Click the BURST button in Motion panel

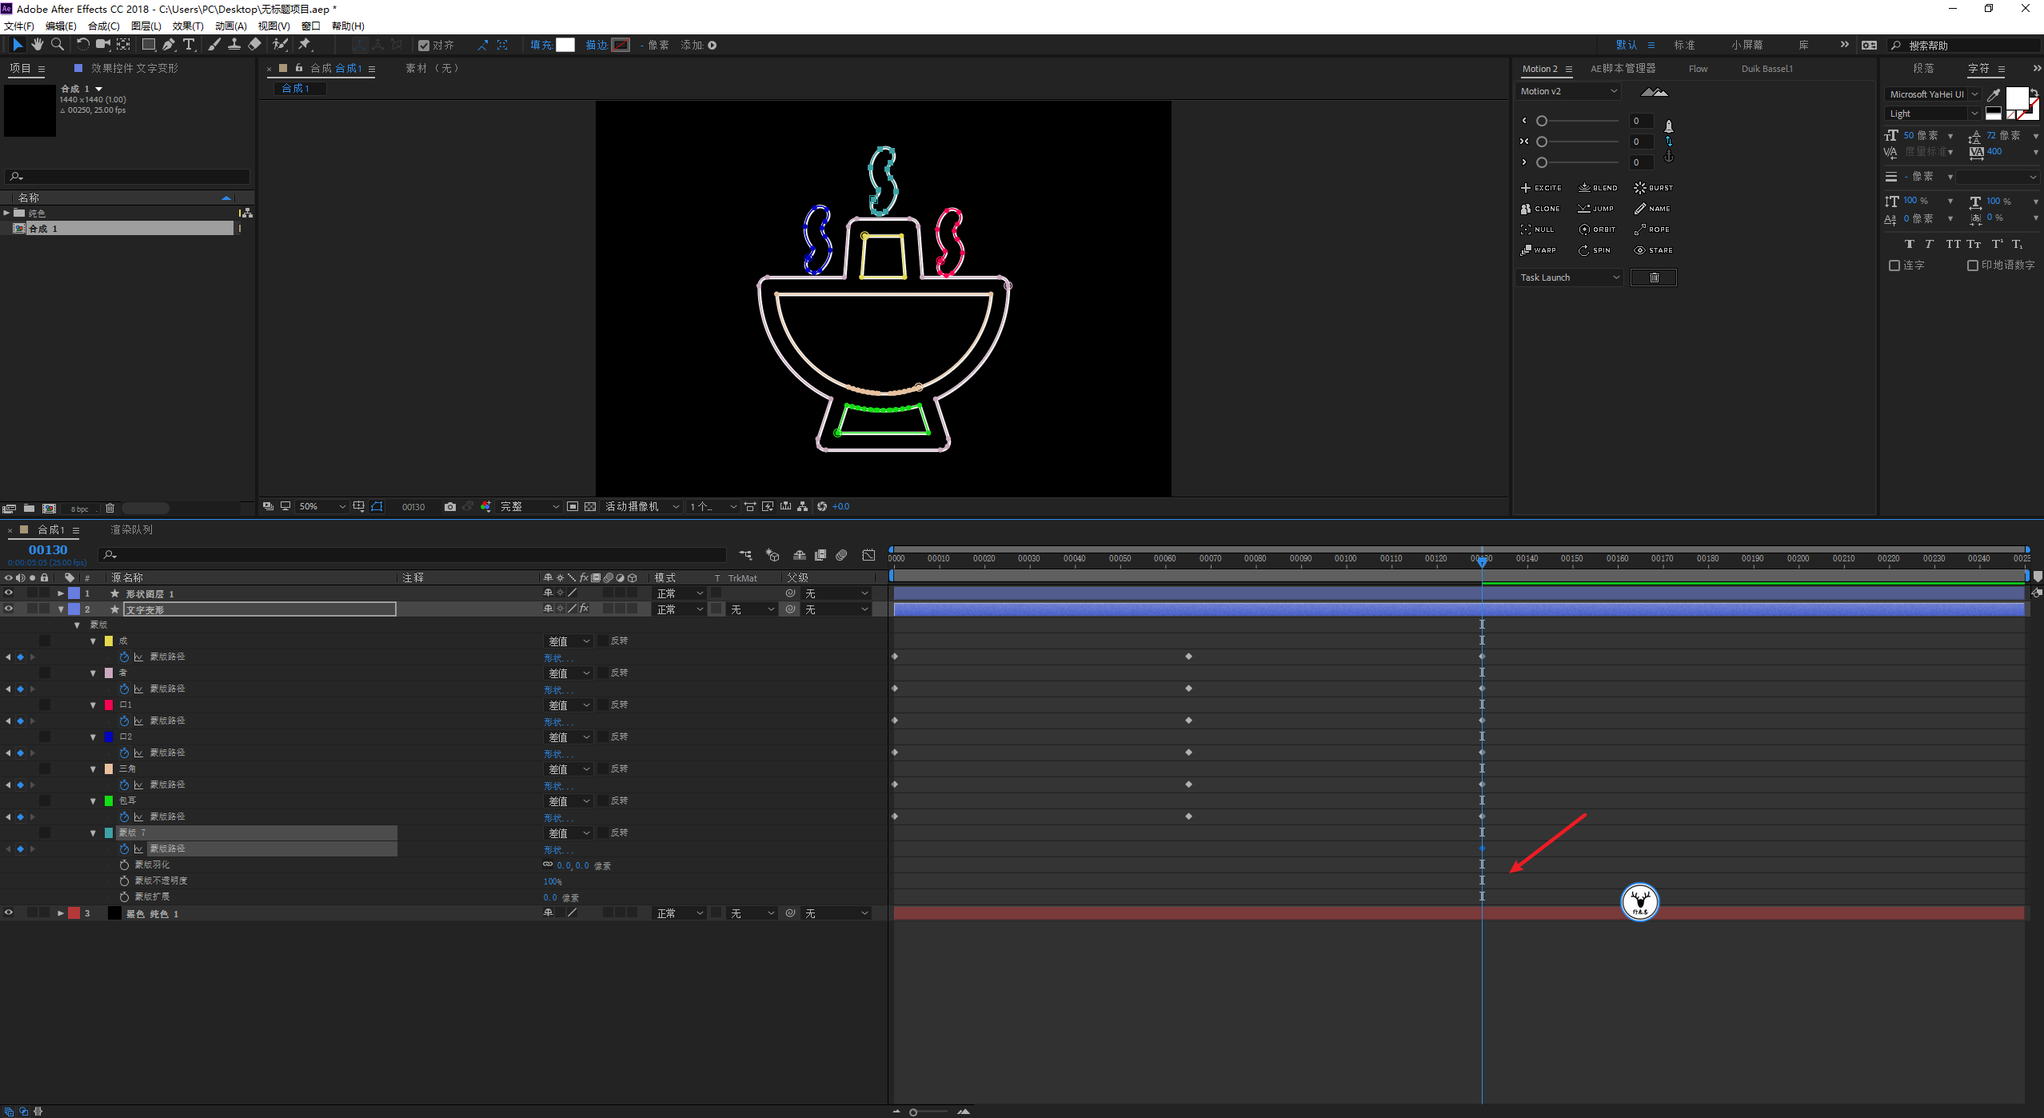pyautogui.click(x=1651, y=186)
